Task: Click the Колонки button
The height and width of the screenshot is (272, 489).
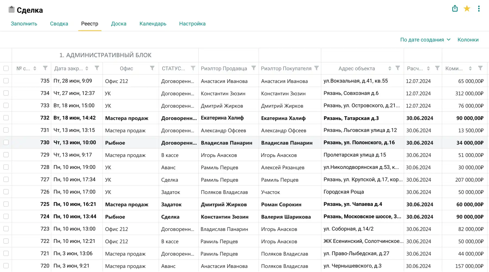Action: pos(468,40)
